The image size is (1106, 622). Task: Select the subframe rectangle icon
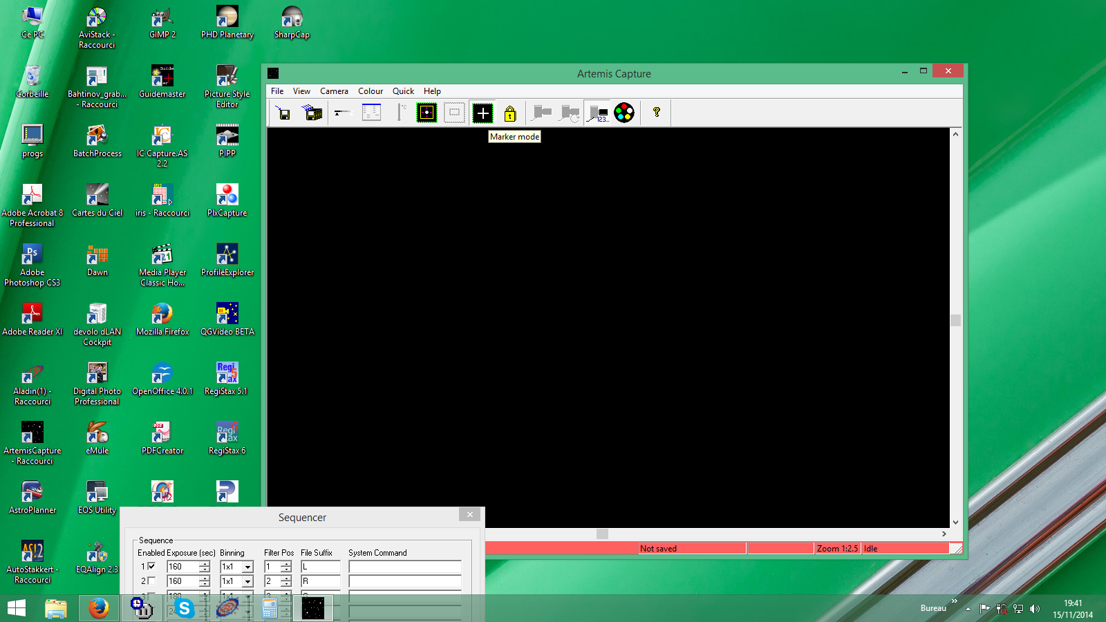pyautogui.click(x=454, y=113)
